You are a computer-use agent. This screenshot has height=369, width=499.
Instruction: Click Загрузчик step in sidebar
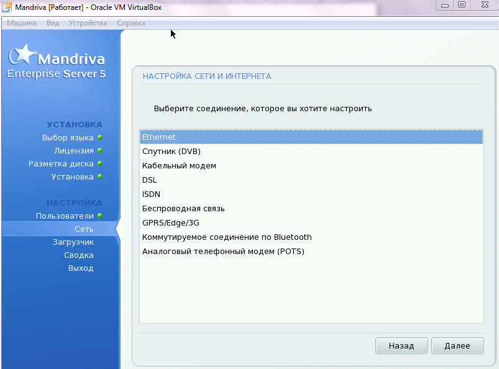click(x=73, y=242)
